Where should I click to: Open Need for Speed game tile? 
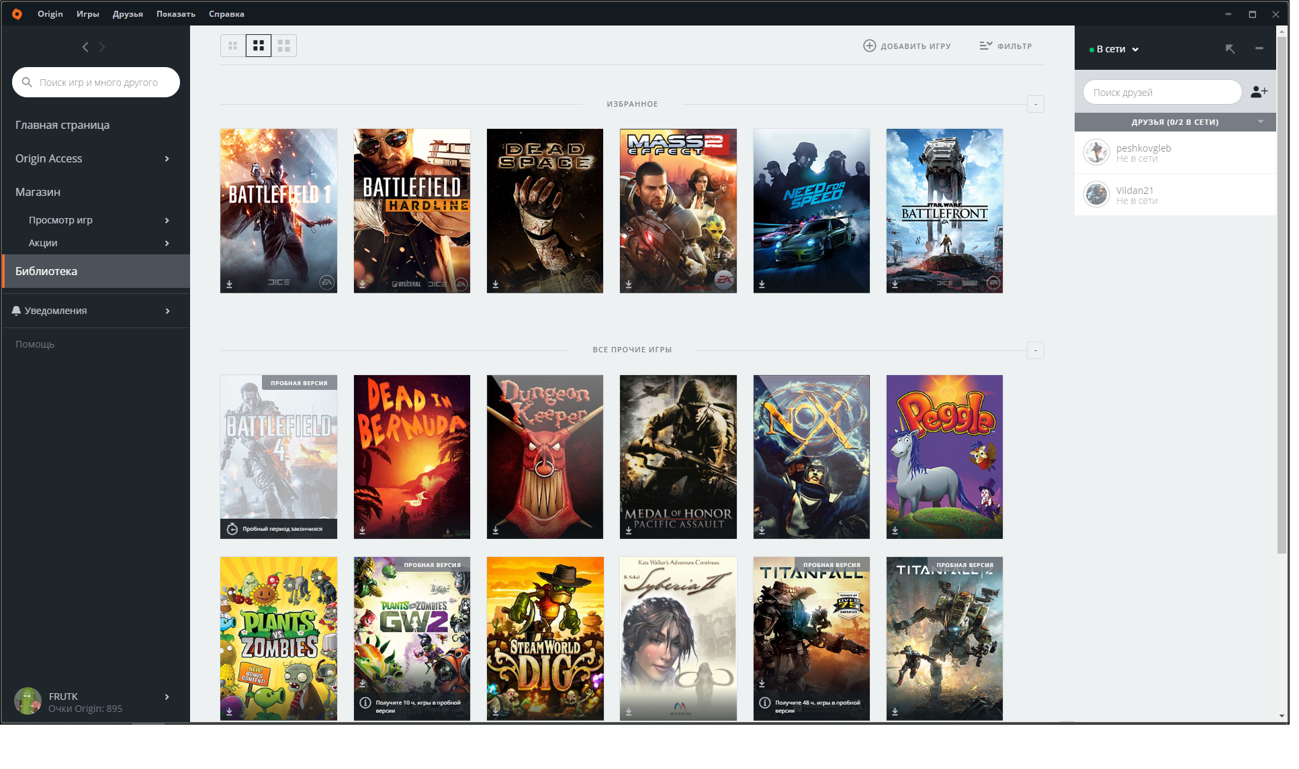[811, 211]
